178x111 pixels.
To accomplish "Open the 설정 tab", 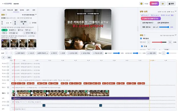I will coord(34,10).
